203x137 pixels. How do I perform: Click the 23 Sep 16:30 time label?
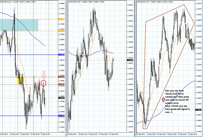pos(193,134)
